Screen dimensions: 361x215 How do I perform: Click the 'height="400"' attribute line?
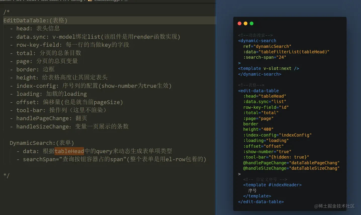pos(258,129)
